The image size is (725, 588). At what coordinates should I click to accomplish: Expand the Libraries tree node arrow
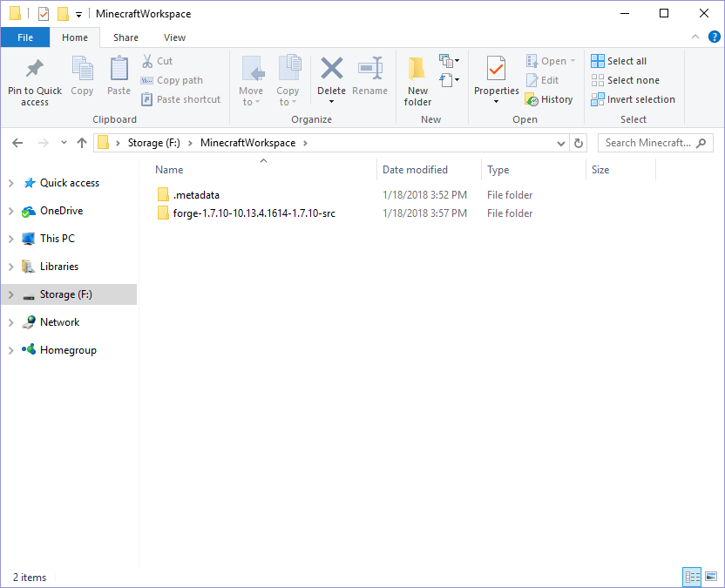[x=11, y=267]
